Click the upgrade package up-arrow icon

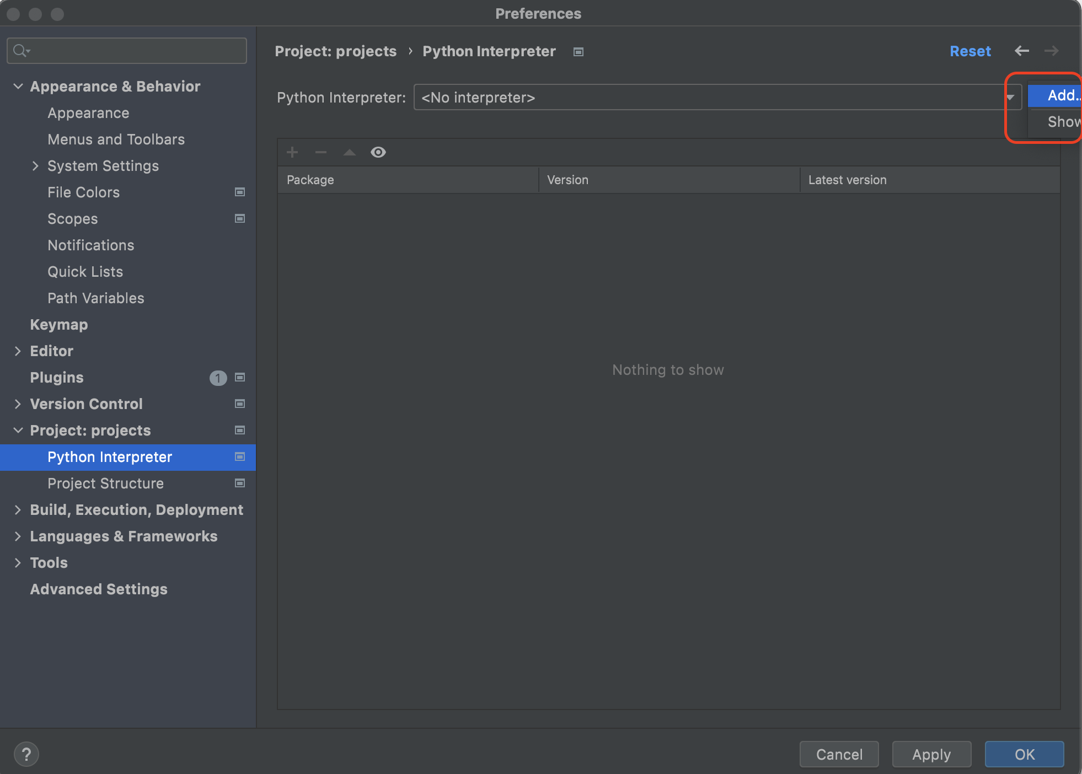(x=350, y=152)
